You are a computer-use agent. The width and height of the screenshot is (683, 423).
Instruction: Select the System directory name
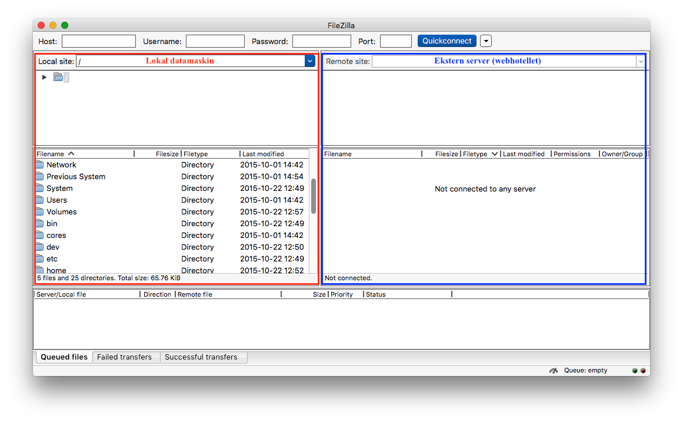(x=59, y=189)
